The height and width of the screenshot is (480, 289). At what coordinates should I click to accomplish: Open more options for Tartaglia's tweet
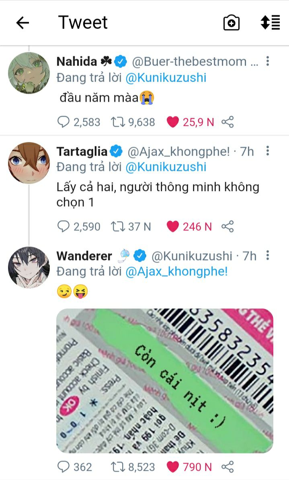pyautogui.click(x=268, y=151)
